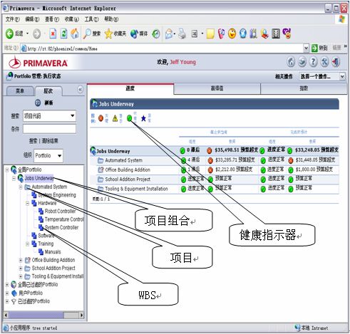This screenshot has height=334, width=350.
Task: Open the Automated System project link in the table
Action: pos(123,160)
